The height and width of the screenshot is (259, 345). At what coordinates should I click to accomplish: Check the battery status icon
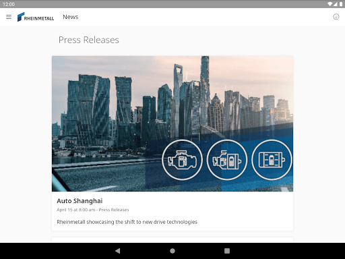341,4
